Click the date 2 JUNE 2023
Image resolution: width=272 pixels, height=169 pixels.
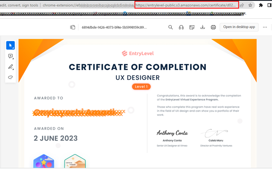pyautogui.click(x=55, y=138)
